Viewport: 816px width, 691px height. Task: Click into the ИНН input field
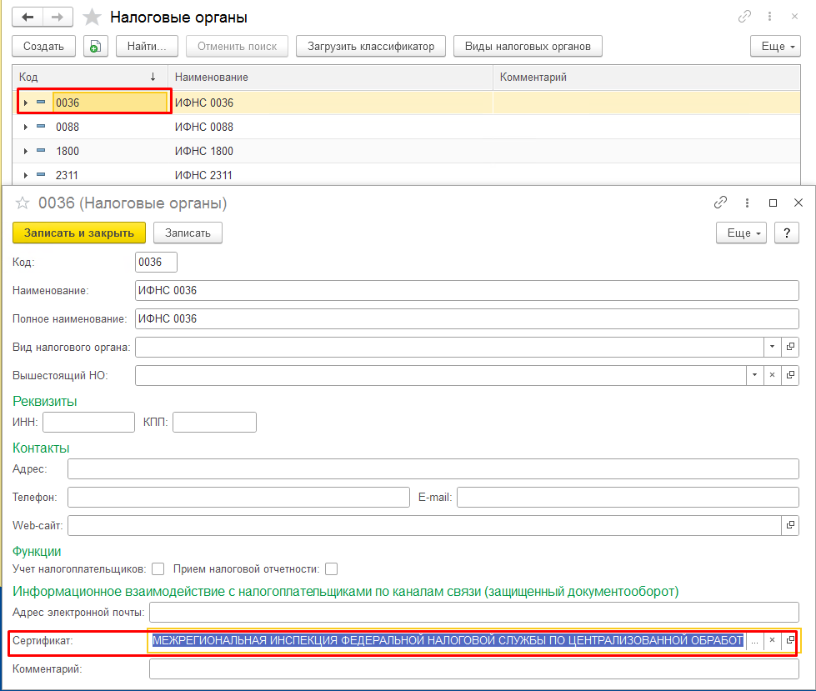point(88,422)
